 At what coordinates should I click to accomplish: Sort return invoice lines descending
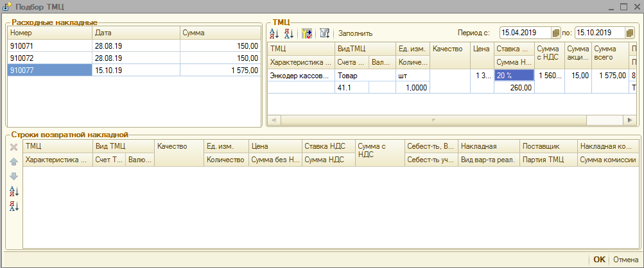[14, 206]
